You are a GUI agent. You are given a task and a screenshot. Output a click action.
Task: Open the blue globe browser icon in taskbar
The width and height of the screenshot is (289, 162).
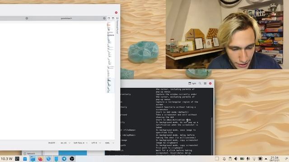tap(48, 159)
